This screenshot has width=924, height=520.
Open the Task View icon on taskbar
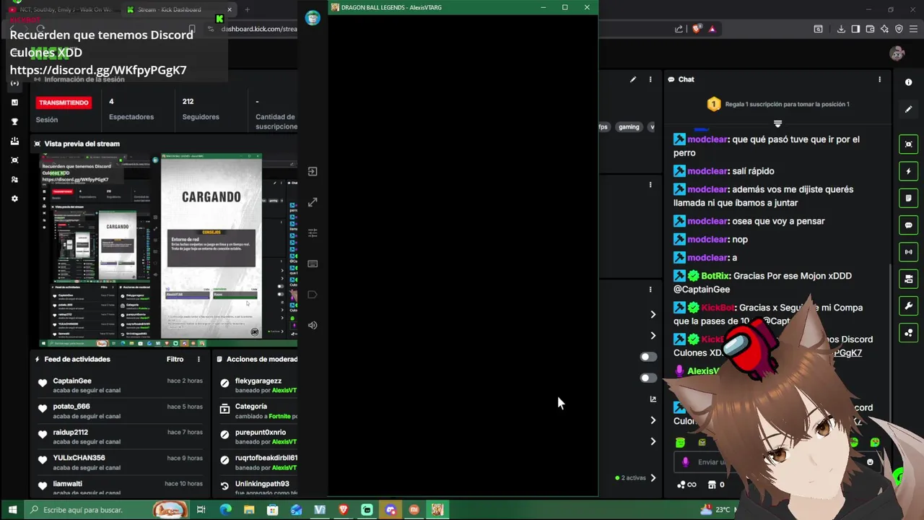point(201,510)
